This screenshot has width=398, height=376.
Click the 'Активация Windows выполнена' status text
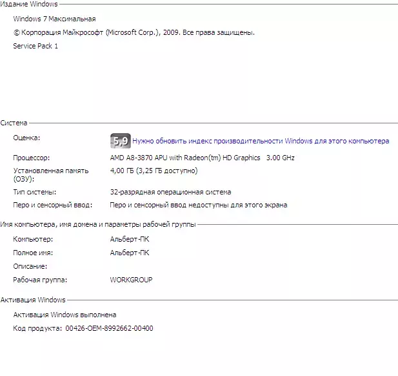click(65, 315)
